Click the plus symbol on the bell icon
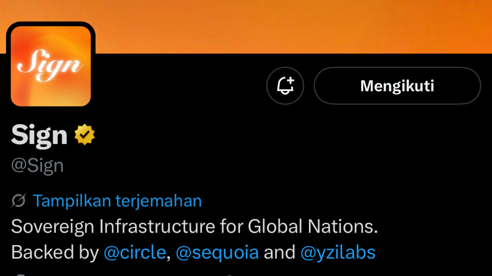 coord(290,80)
